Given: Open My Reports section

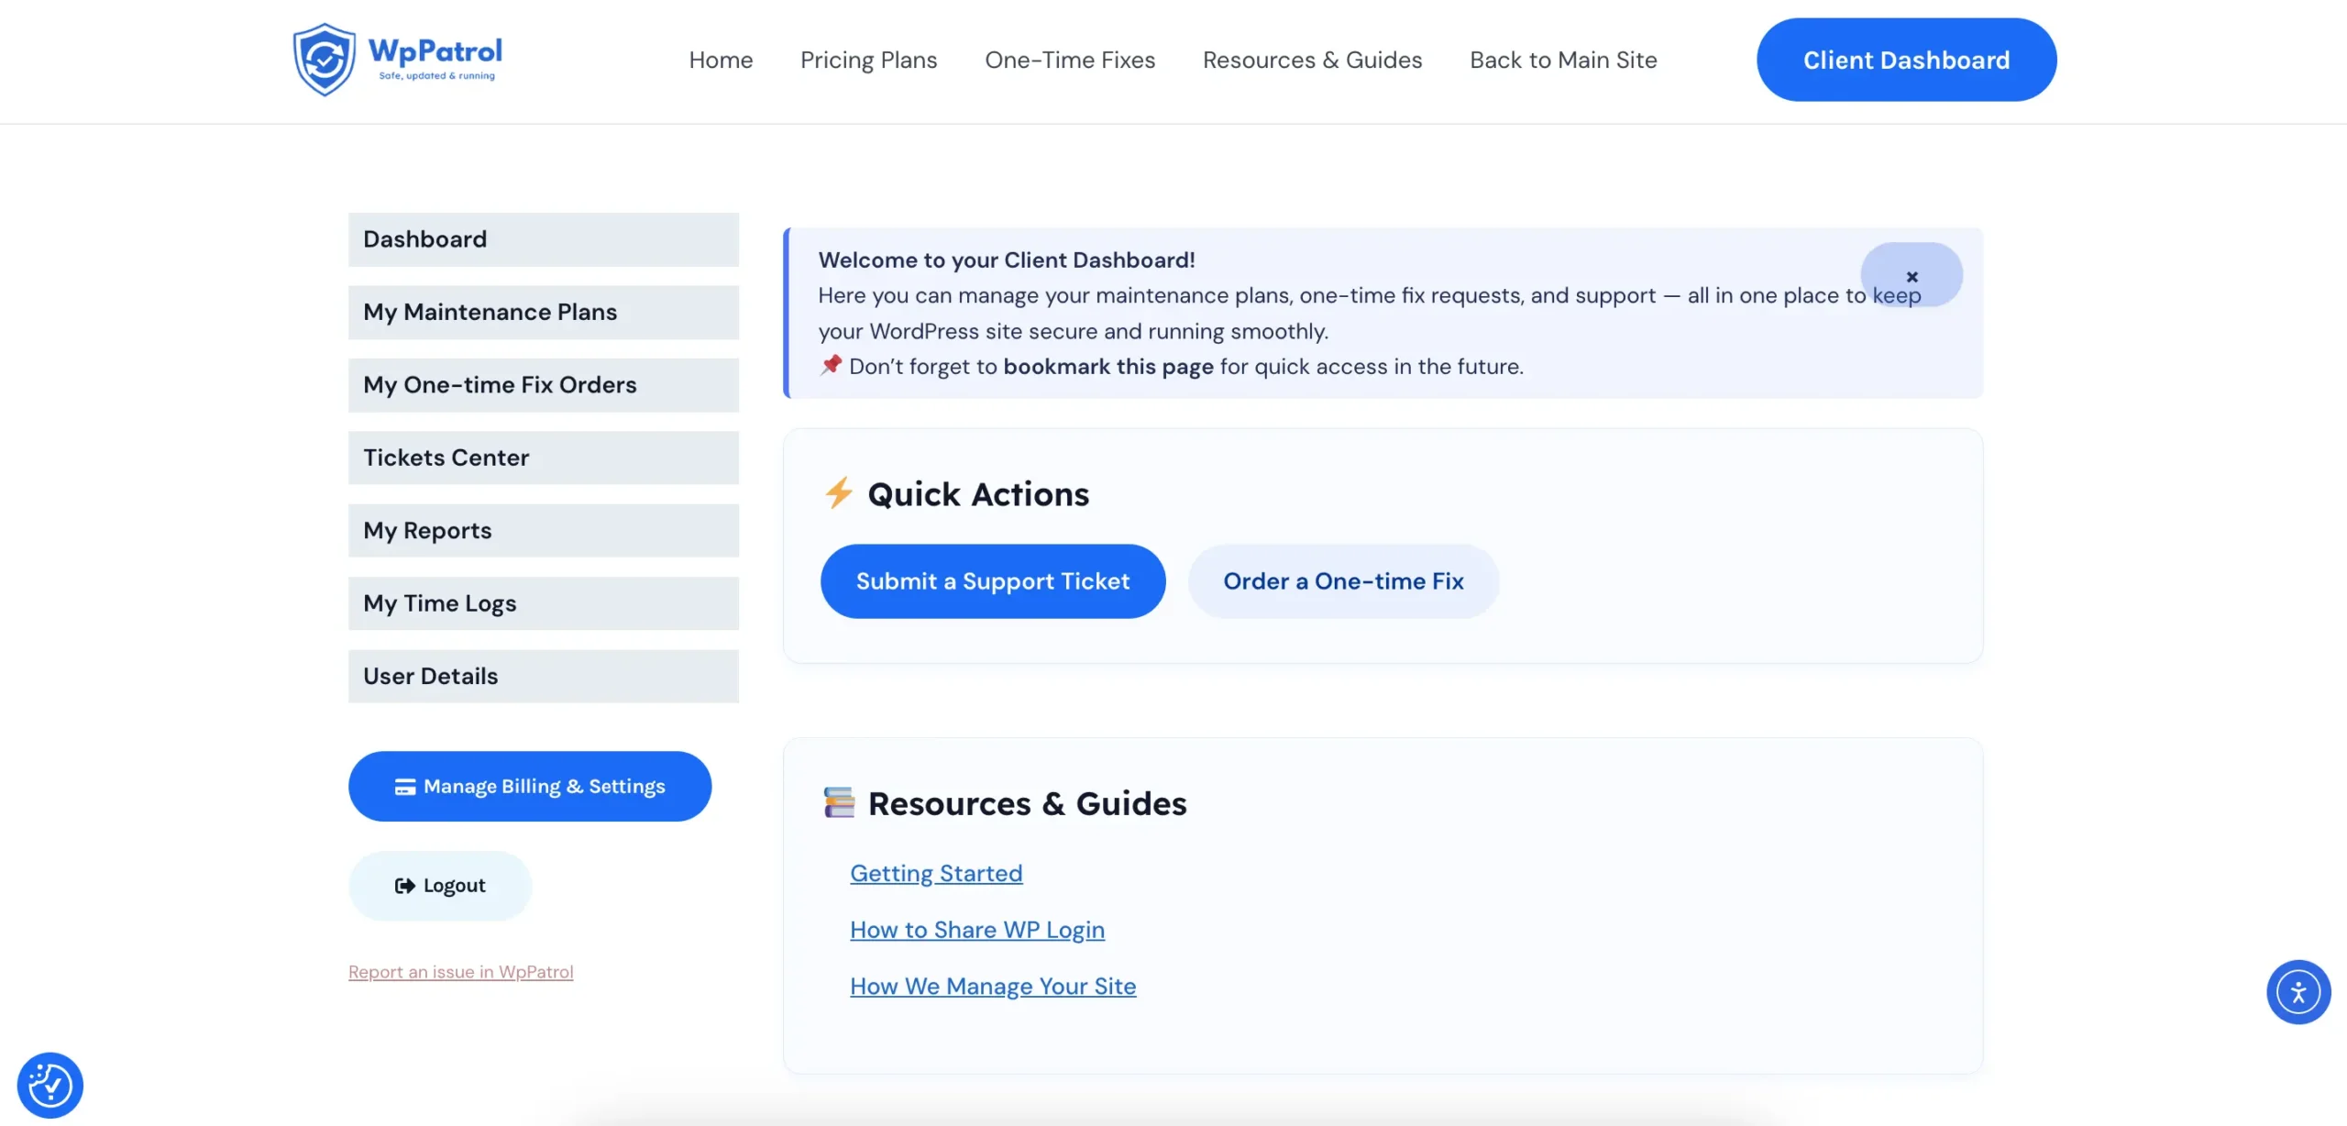Looking at the screenshot, I should tap(544, 530).
